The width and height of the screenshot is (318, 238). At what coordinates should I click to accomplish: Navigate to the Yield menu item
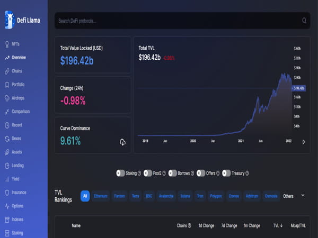tap(15, 179)
